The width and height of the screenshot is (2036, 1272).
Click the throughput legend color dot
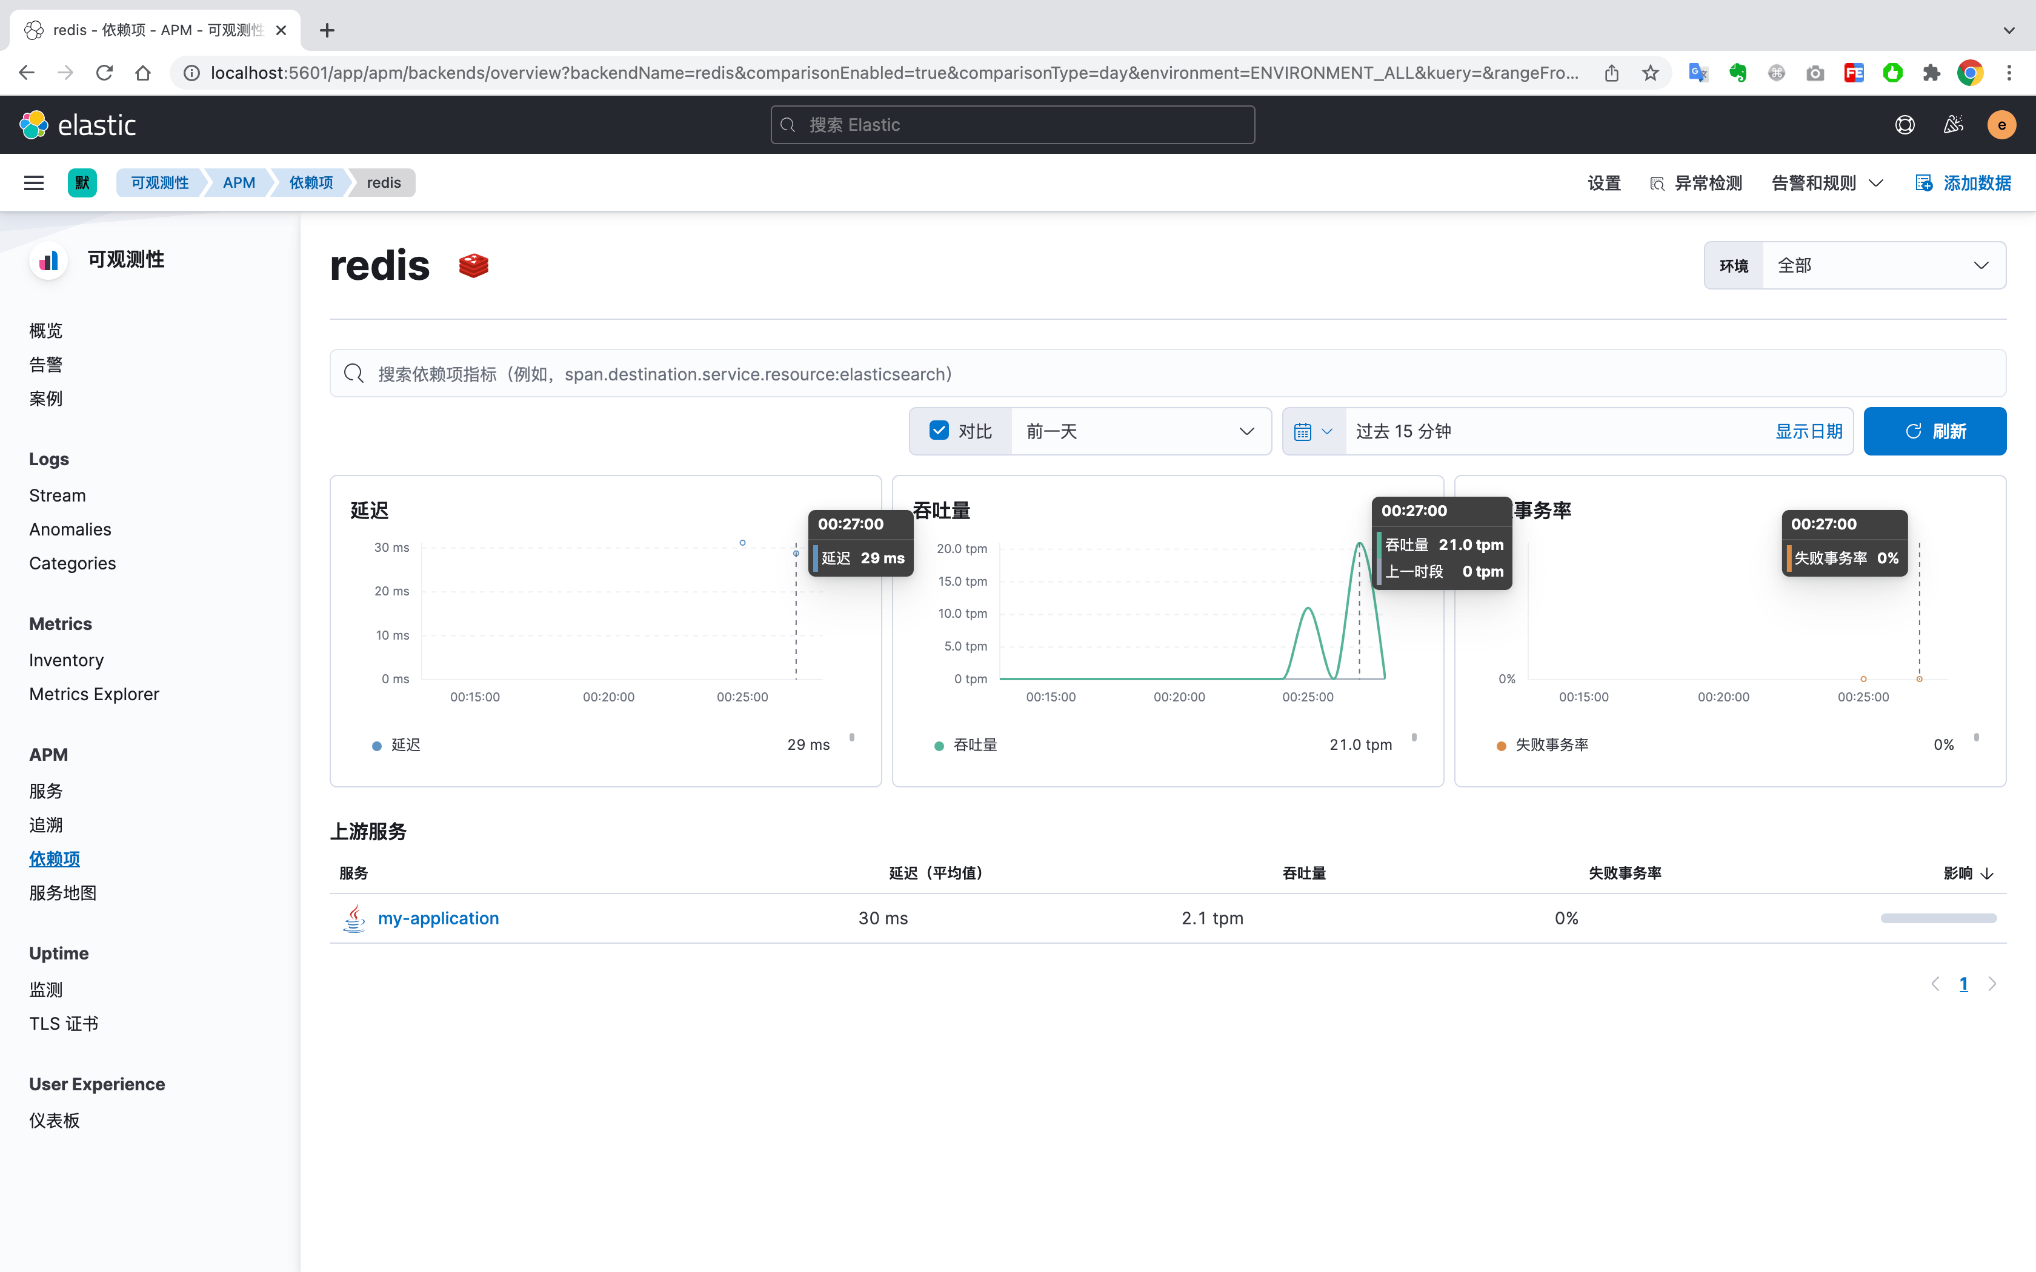tap(939, 746)
